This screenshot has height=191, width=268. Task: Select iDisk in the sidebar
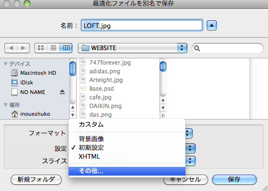(27, 82)
